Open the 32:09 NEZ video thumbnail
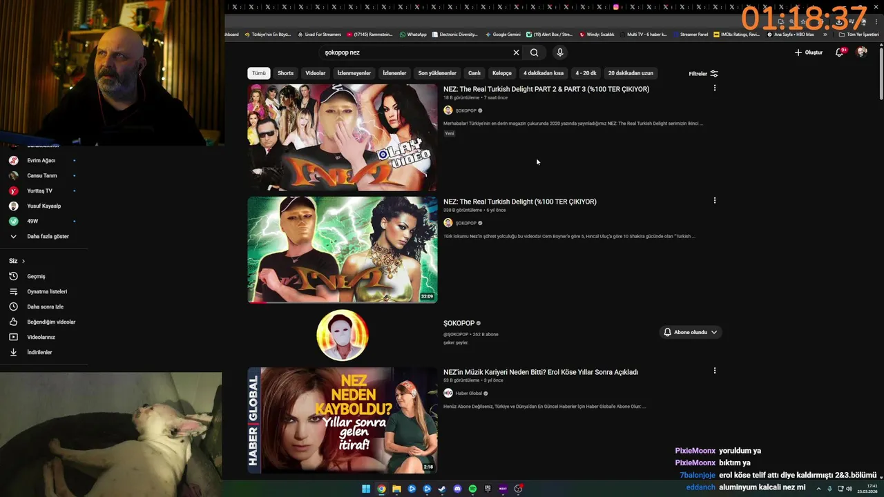 pos(343,250)
